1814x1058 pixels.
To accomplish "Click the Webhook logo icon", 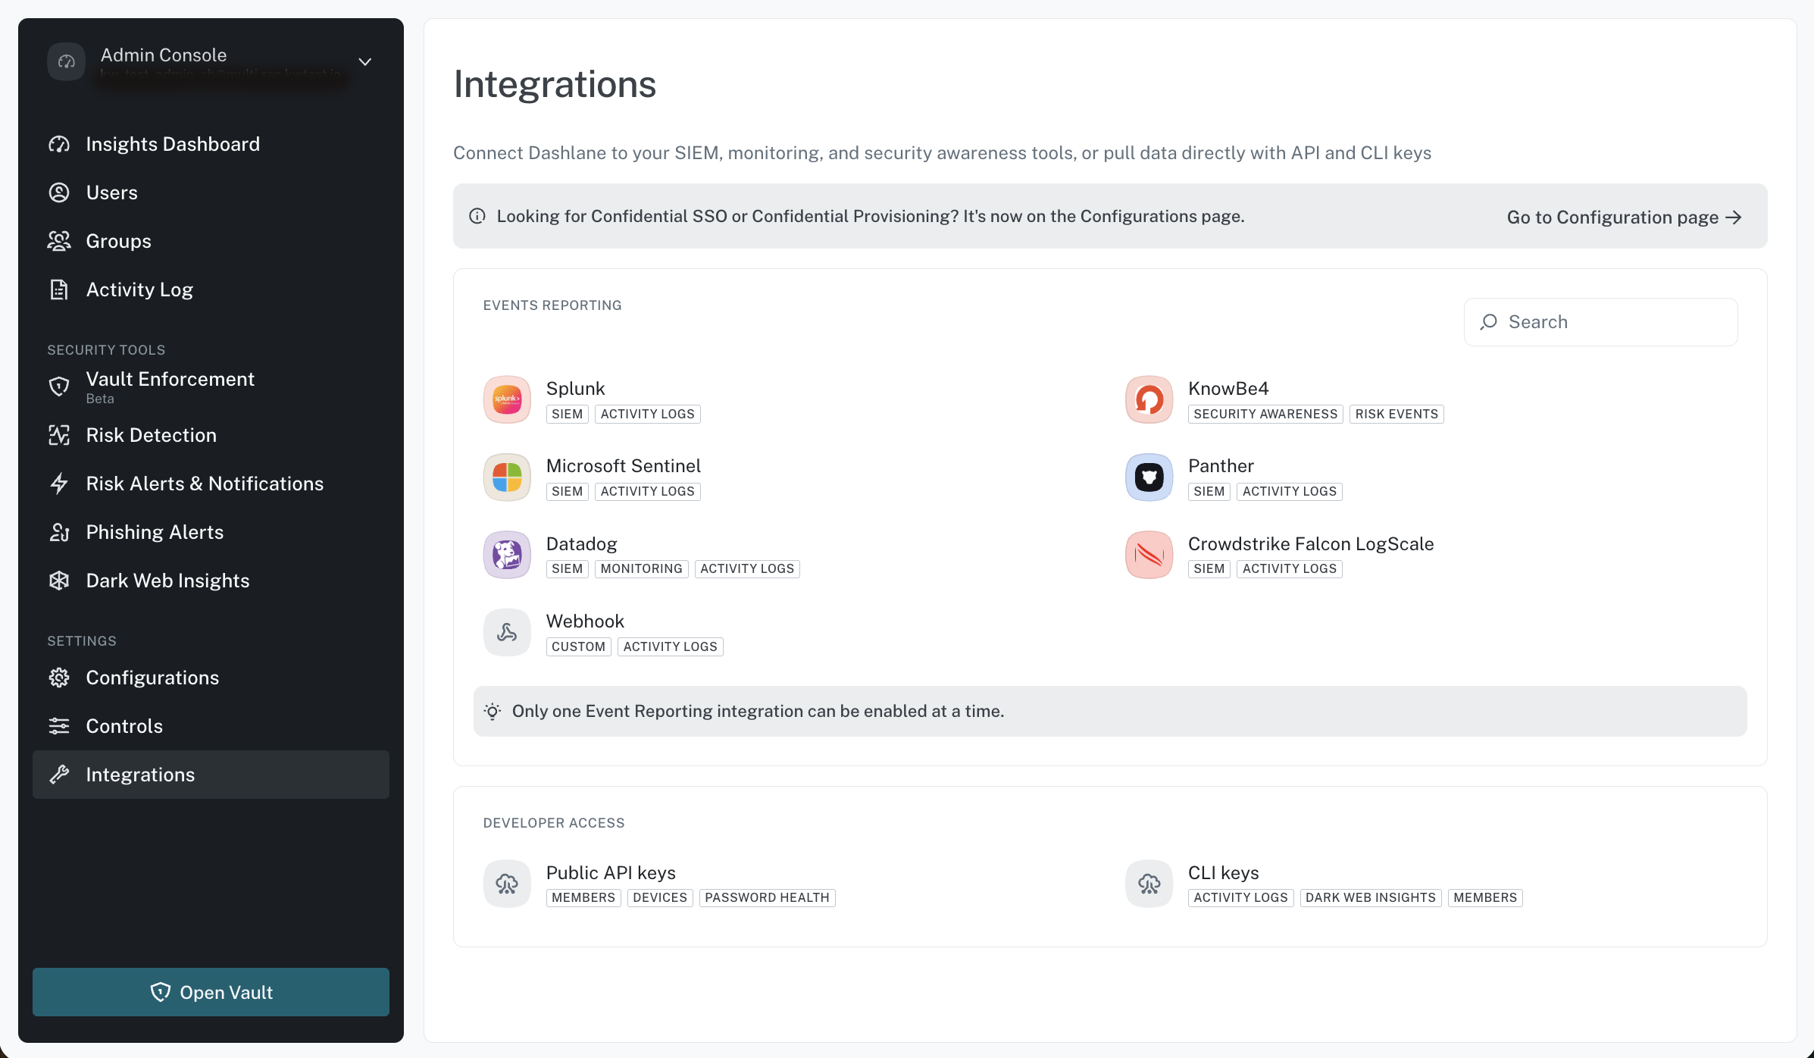I will click(507, 632).
